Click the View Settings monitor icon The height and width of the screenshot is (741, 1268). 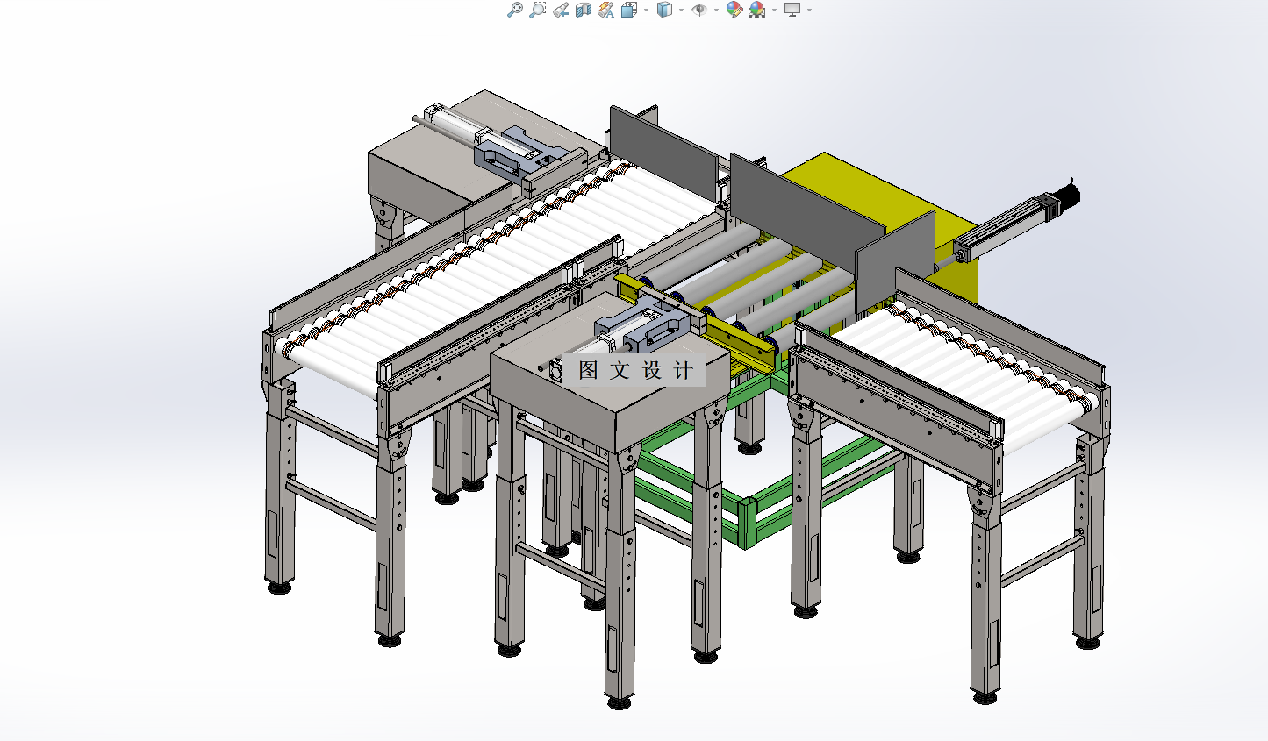[x=792, y=10]
